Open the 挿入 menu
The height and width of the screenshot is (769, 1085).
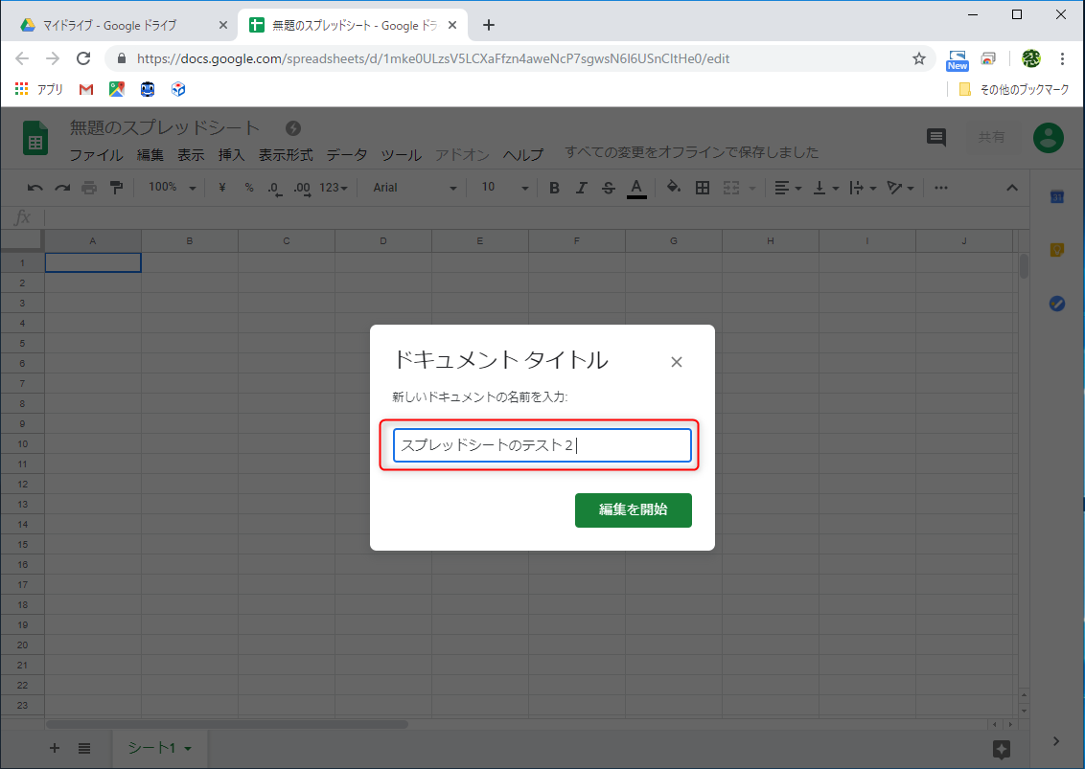click(x=230, y=154)
